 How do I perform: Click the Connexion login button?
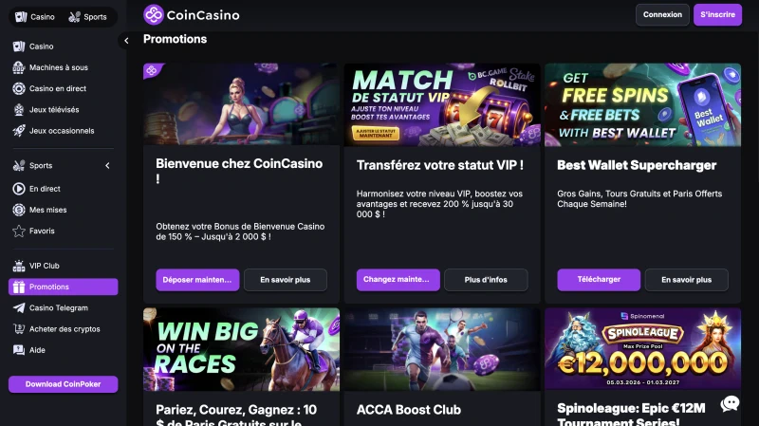coord(662,15)
